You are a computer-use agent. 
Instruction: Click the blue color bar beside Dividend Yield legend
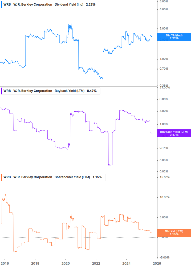[x=2, y=5]
